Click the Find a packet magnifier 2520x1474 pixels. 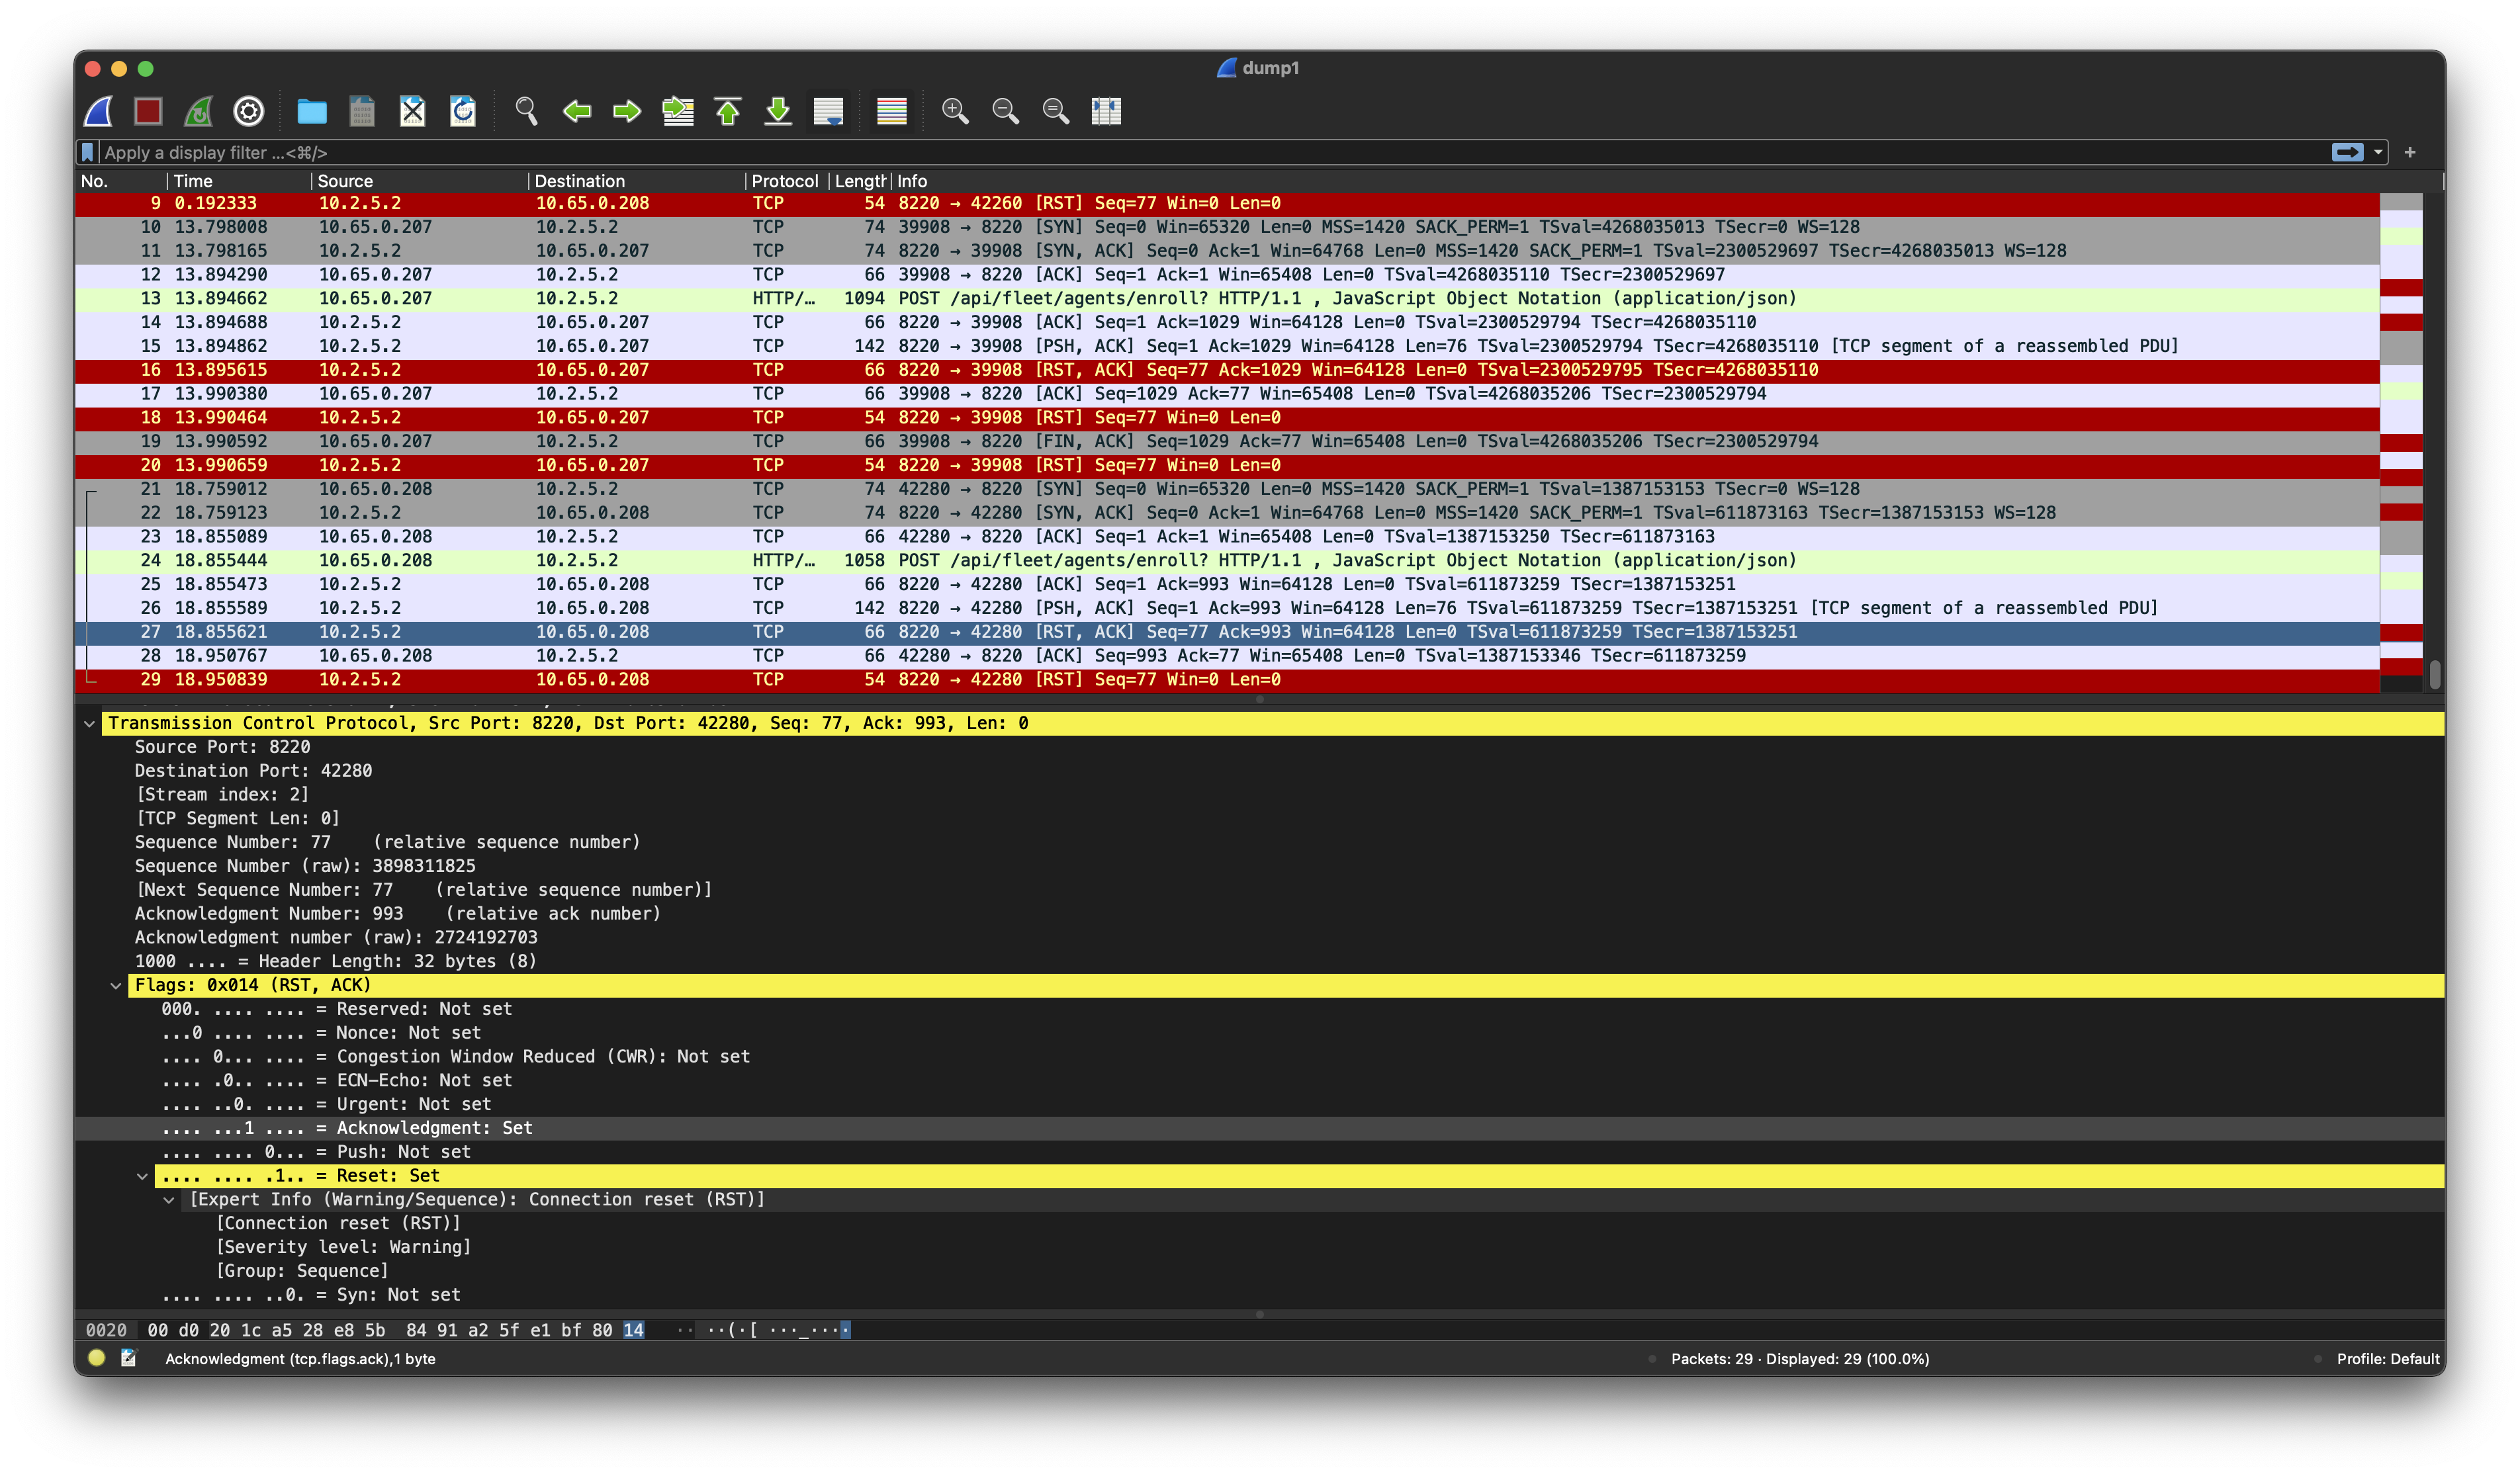(526, 111)
